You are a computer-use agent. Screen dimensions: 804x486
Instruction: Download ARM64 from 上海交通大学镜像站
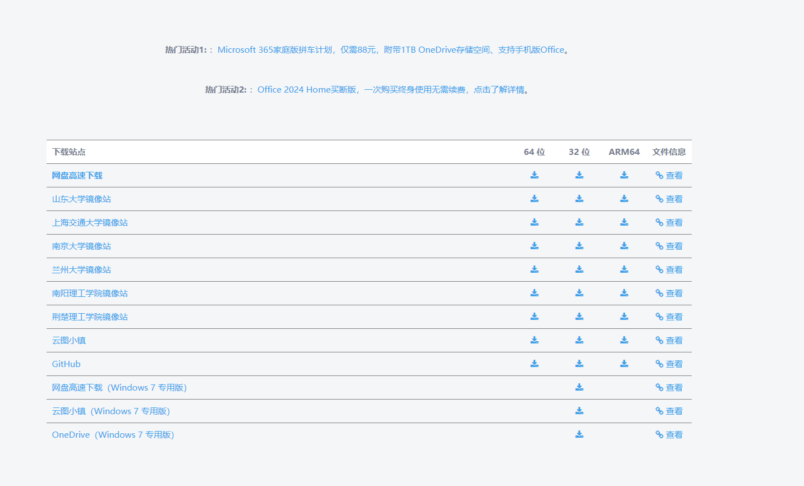pos(624,222)
